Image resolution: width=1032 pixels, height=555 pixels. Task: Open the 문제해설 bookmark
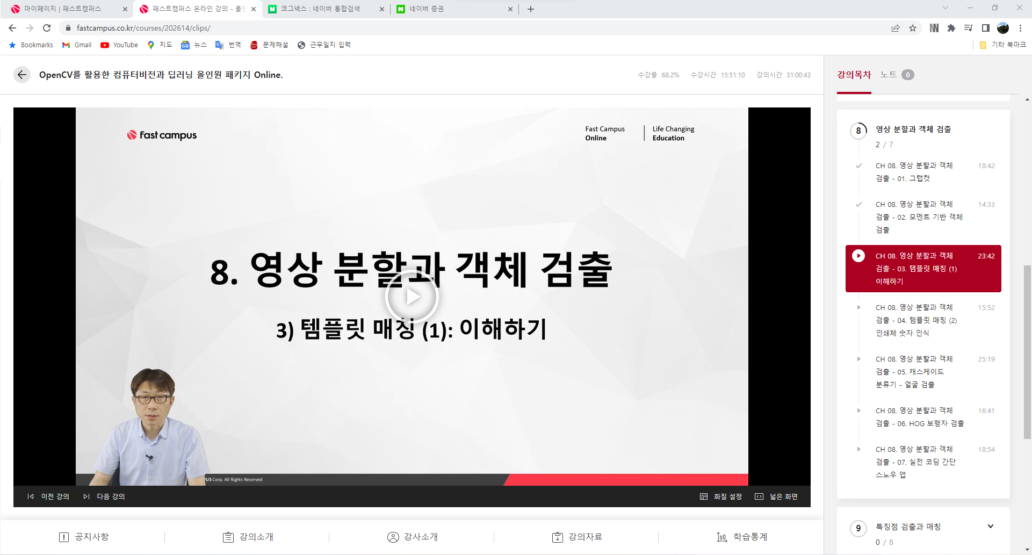click(269, 45)
